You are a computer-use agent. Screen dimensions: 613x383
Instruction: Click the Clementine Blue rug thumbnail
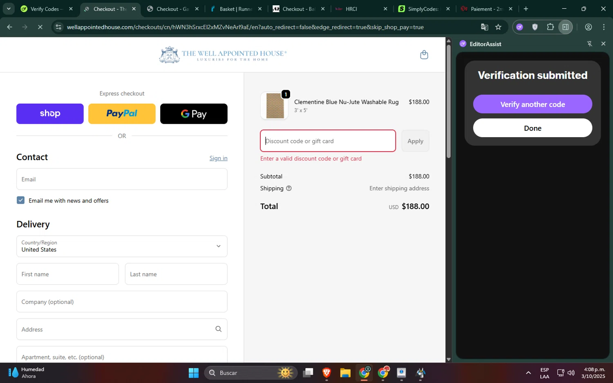(x=275, y=106)
